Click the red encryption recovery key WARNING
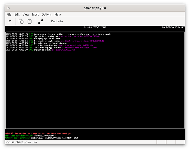 [x=39, y=133]
